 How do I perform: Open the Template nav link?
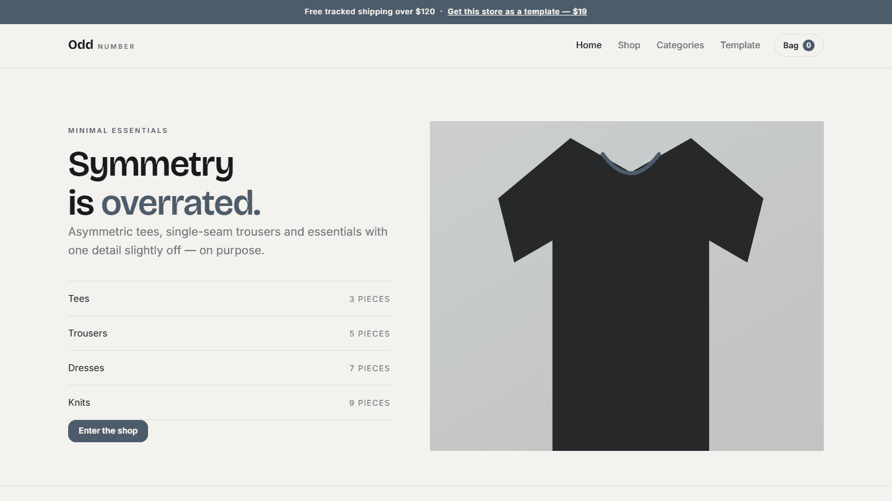[740, 45]
